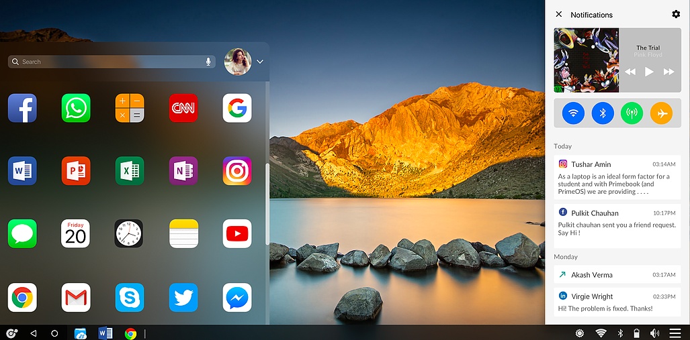Close the Notifications panel
Image resolution: width=690 pixels, height=340 pixels.
(x=559, y=14)
